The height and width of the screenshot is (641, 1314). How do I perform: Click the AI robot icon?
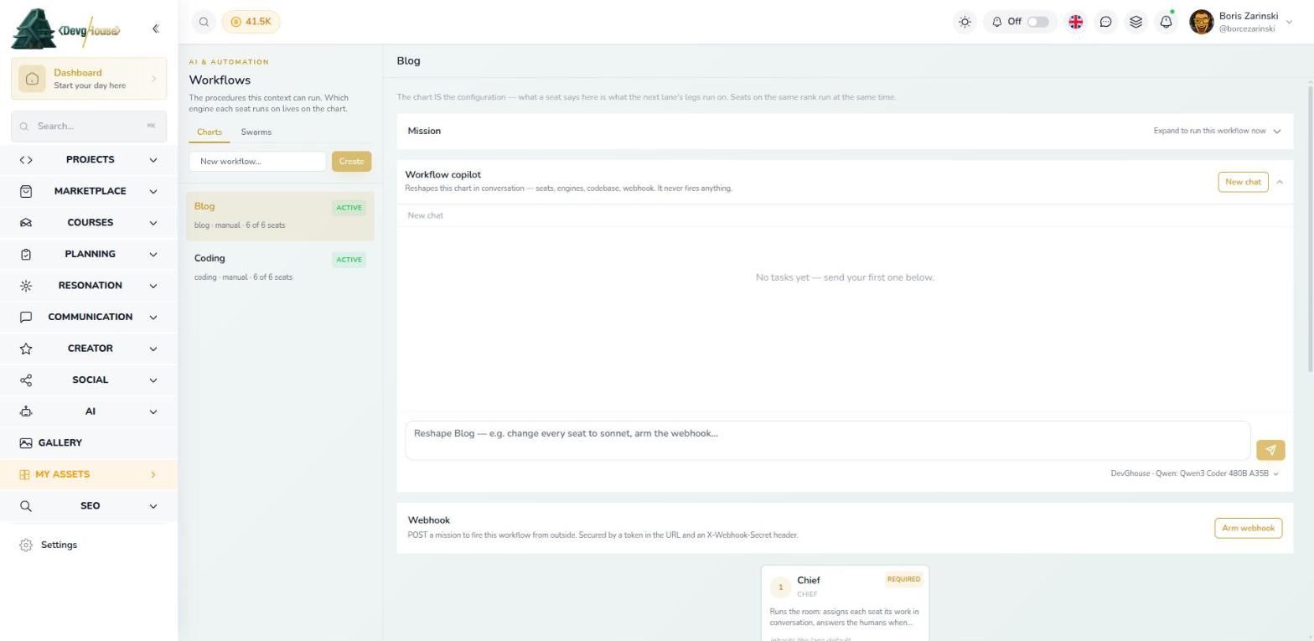[26, 411]
